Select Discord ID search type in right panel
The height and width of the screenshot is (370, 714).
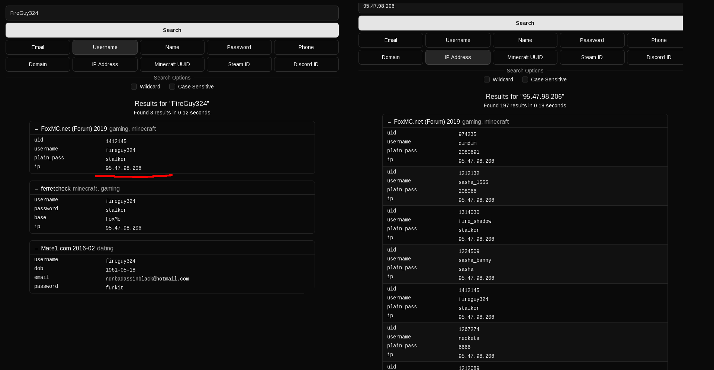(655, 57)
